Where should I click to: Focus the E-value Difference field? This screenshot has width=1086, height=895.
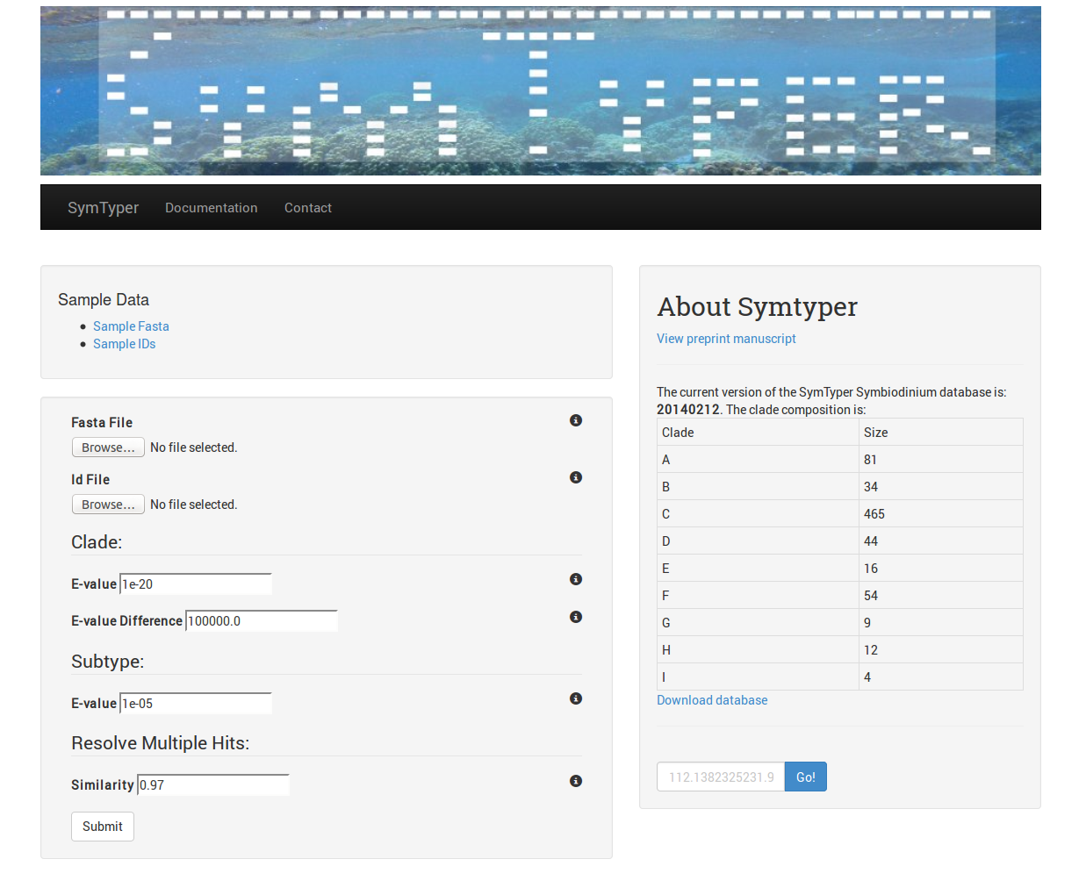[262, 621]
